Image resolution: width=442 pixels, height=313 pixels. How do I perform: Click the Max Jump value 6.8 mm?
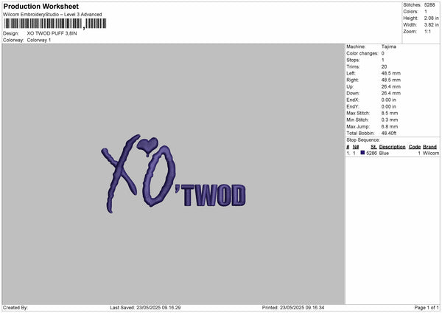coord(390,126)
